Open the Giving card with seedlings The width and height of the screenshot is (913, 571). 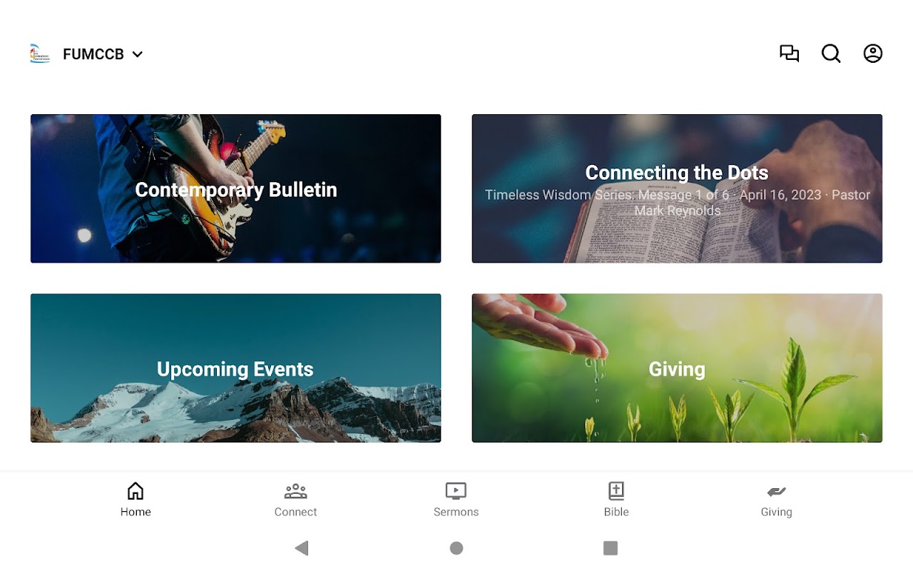[x=677, y=368]
